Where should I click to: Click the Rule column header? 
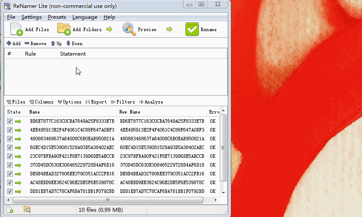coord(39,54)
